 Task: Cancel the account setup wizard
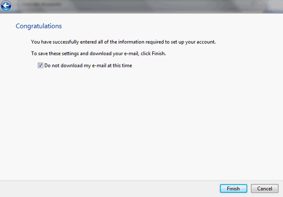[x=265, y=189]
